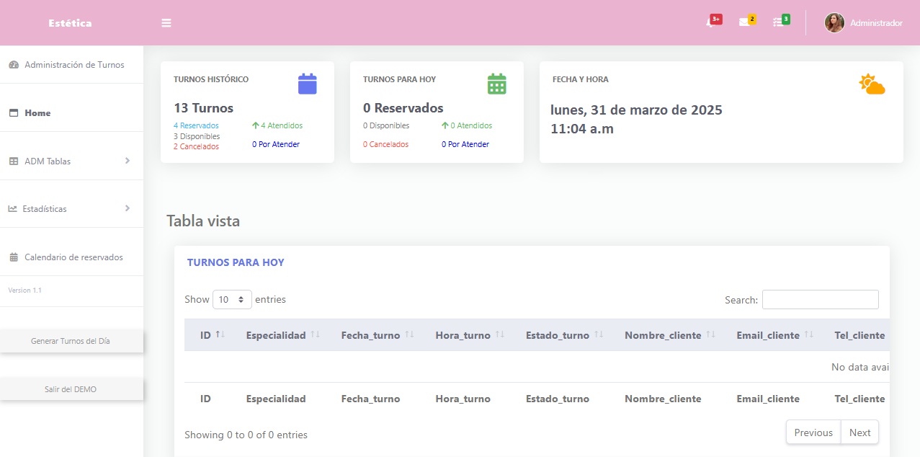This screenshot has height=457, width=920.
Task: Click the blue calendar icon on Turnos Histórico card
Action: pos(308,83)
